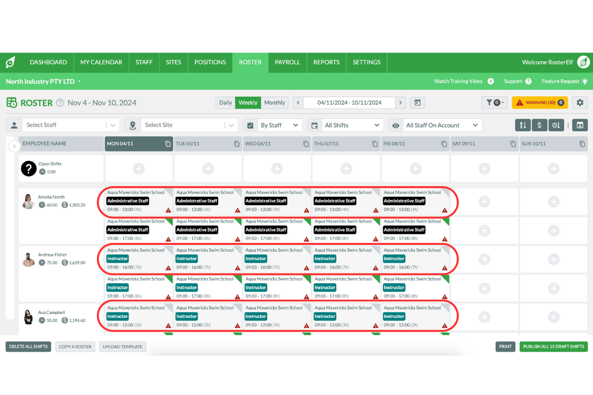This screenshot has width=593, height=395.
Task: Add an open shift on Friday 08/11
Action: [x=416, y=169]
